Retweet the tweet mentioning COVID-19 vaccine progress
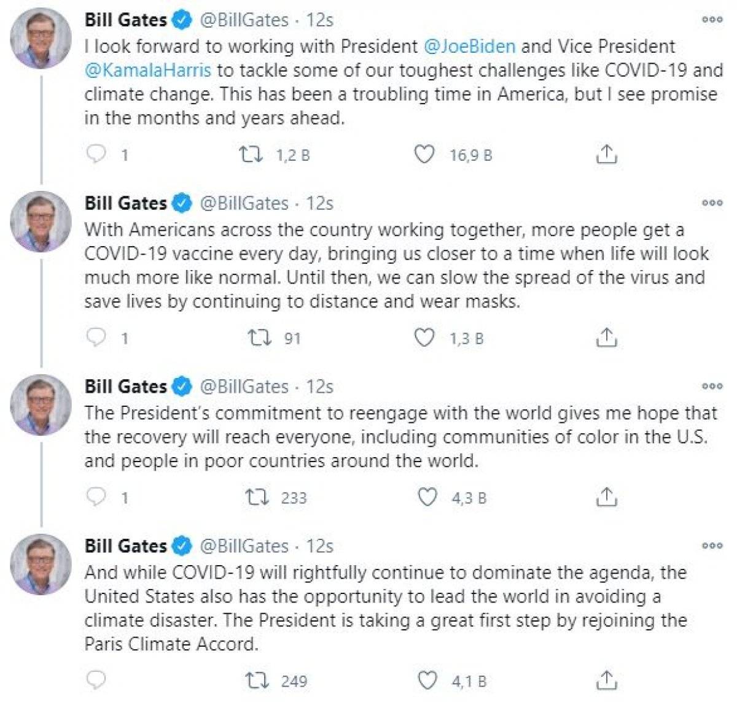The height and width of the screenshot is (702, 737). click(258, 337)
